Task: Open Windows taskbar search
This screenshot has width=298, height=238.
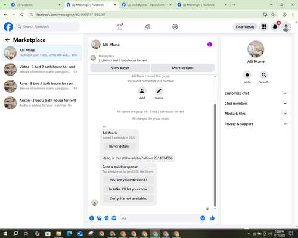Action: [15, 234]
